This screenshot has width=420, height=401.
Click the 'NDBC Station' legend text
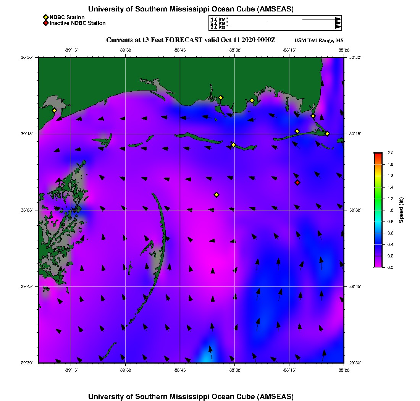click(67, 17)
